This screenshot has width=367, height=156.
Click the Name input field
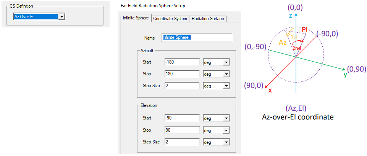pyautogui.click(x=197, y=38)
